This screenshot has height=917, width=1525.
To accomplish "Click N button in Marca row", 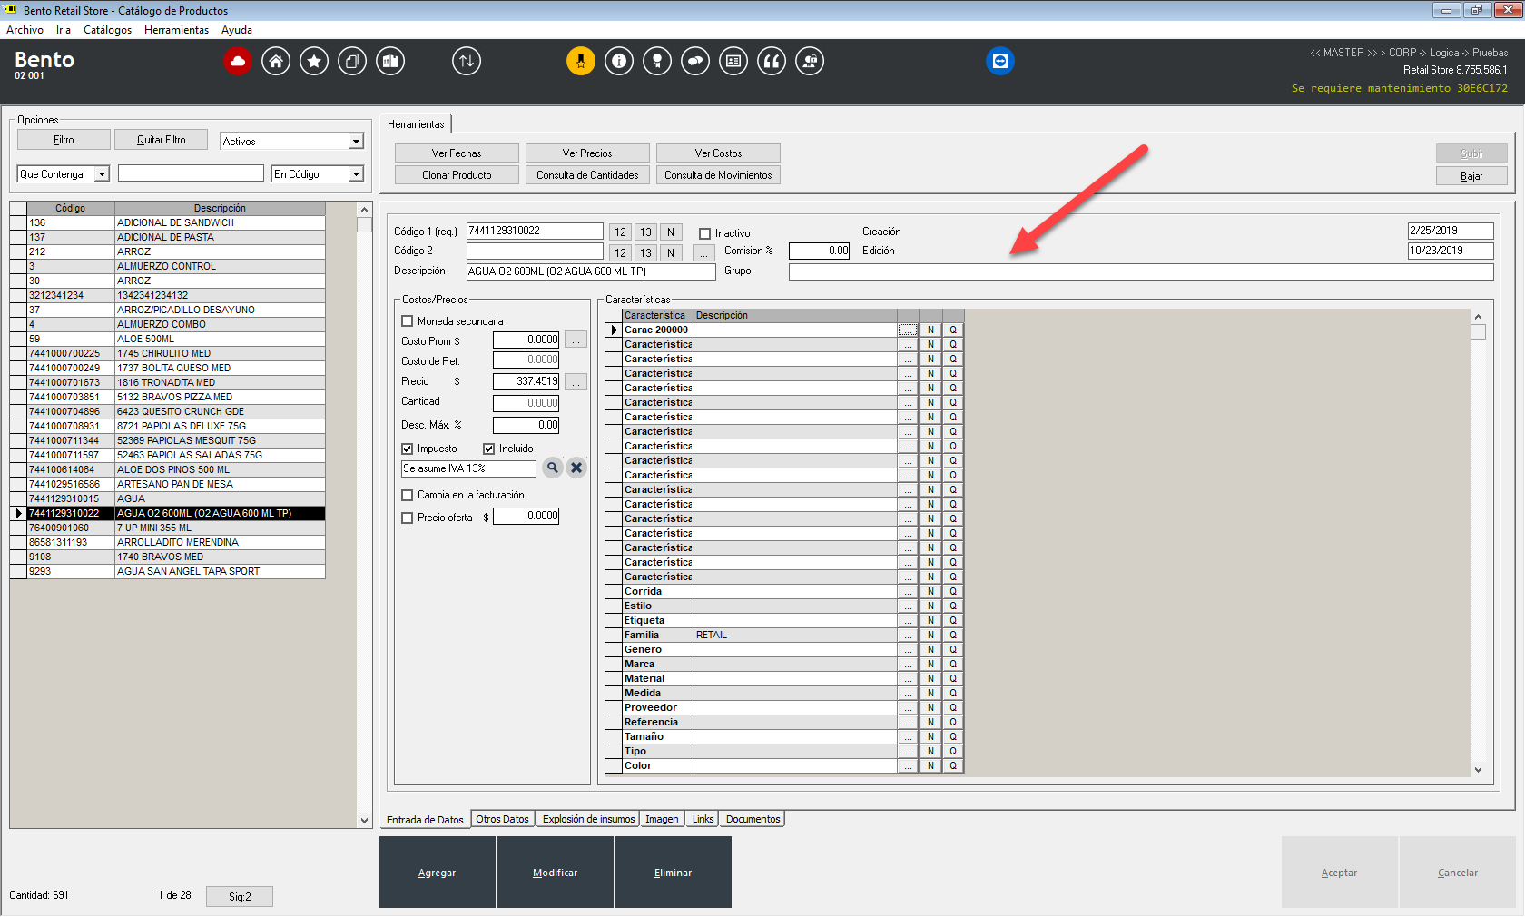I will [x=930, y=664].
